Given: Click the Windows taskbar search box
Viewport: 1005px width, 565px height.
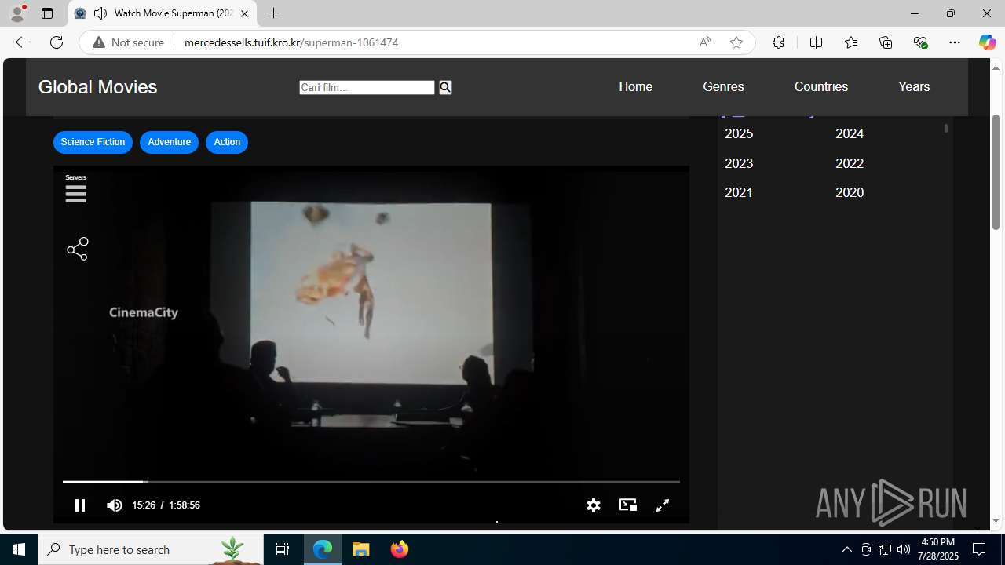Looking at the screenshot, I should pos(151,549).
